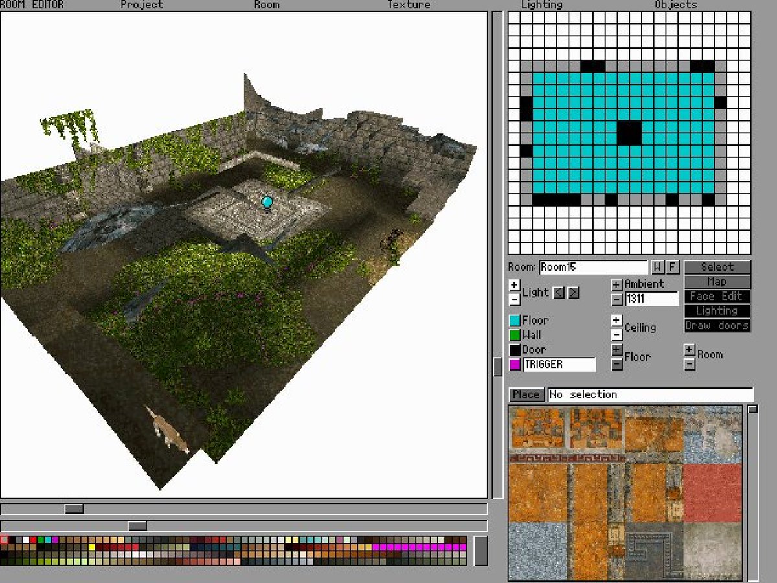777x583 pixels.
Task: Toggle Draw doors option
Action: pyautogui.click(x=717, y=326)
